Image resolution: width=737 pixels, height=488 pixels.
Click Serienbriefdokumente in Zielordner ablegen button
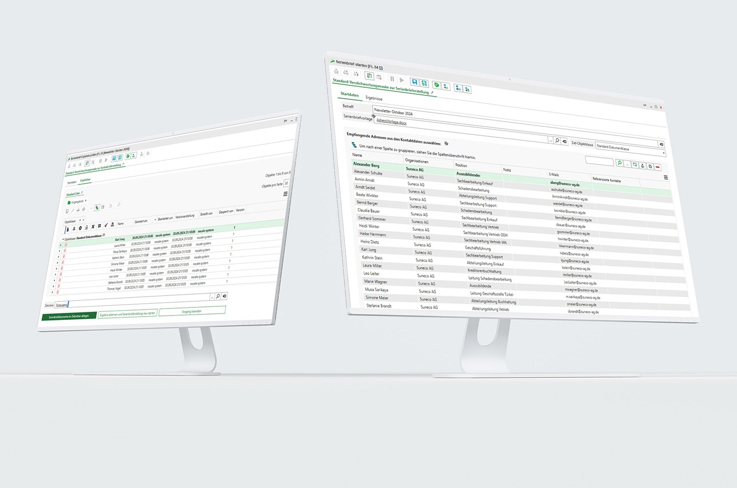click(x=69, y=316)
